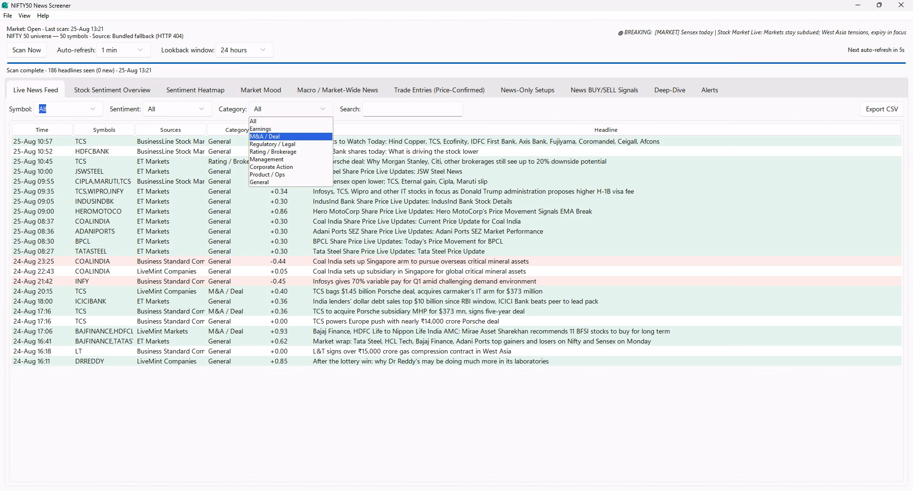Select the BPCL Share Price headline
Screen dimensions: 913x491
pos(408,241)
